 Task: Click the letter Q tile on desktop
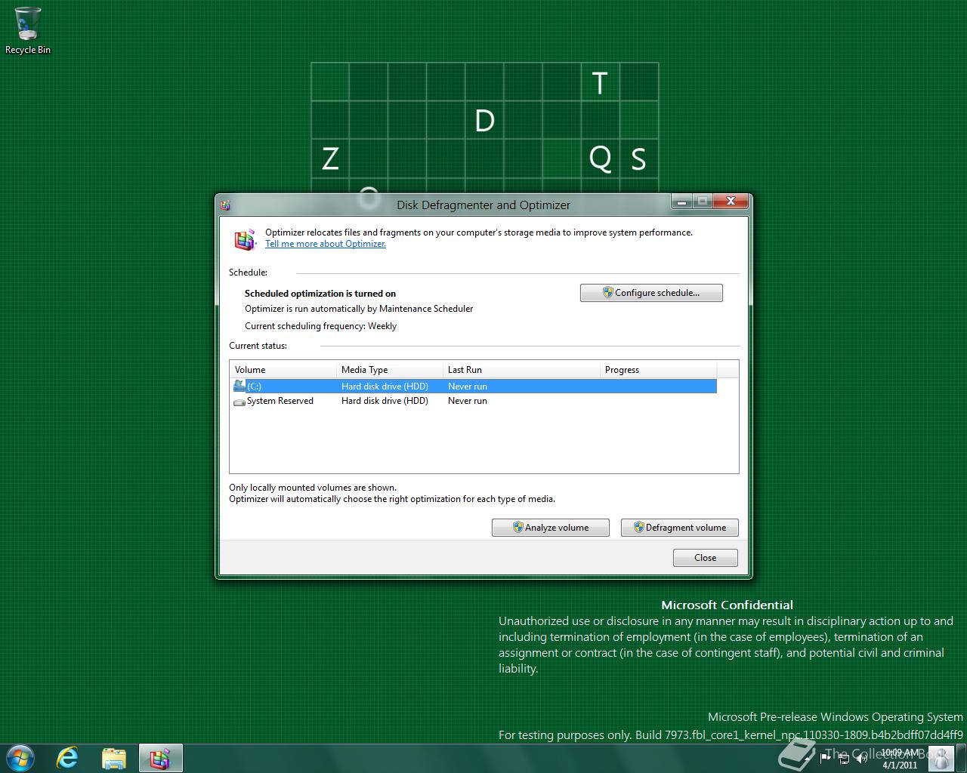coord(600,159)
